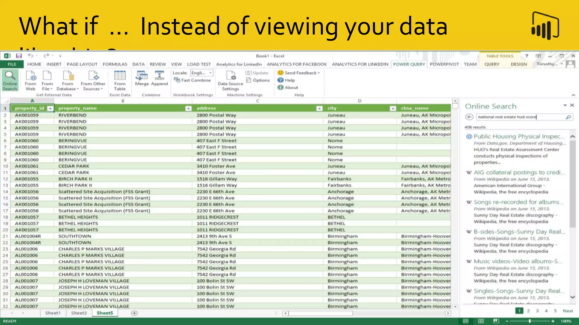This screenshot has height=325, width=579.
Task: Click the From Table icon
Action: click(x=120, y=81)
